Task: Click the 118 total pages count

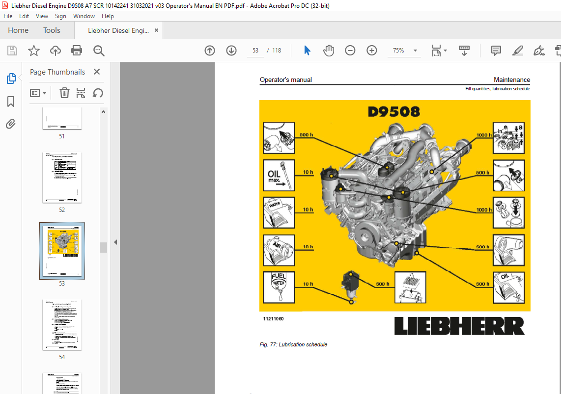Action: click(x=277, y=51)
